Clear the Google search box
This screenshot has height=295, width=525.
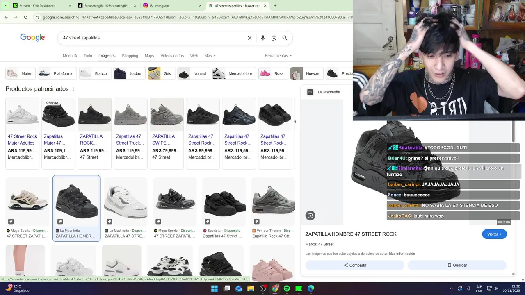(249, 38)
